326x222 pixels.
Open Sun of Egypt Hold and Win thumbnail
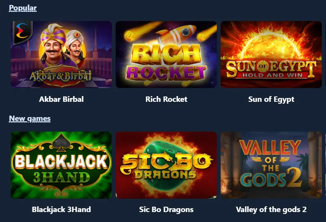coord(271,54)
